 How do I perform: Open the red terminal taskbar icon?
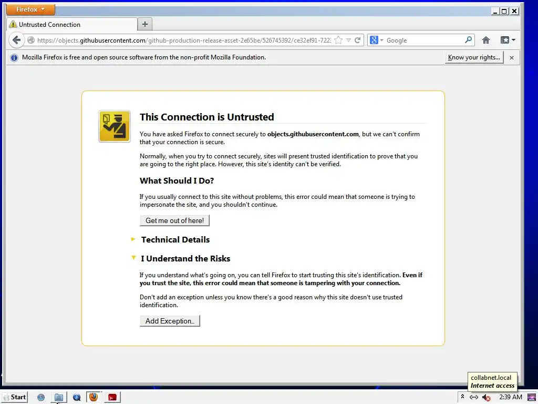pyautogui.click(x=112, y=398)
